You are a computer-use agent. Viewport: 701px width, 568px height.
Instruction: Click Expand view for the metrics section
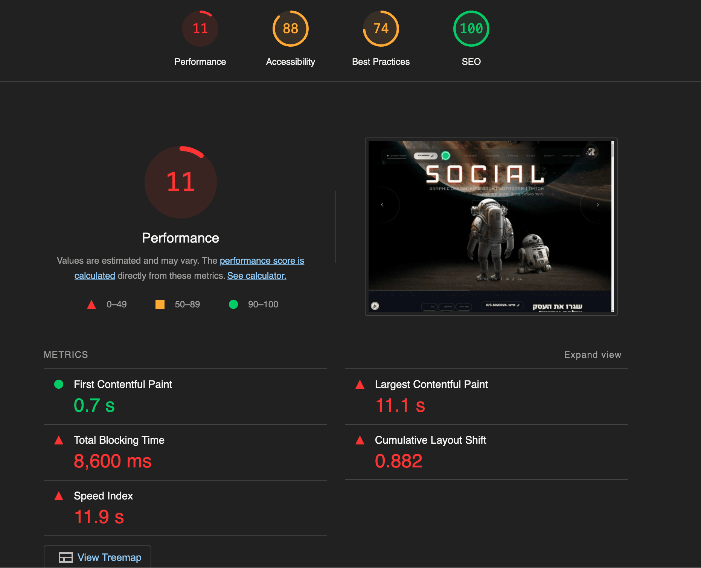click(593, 354)
